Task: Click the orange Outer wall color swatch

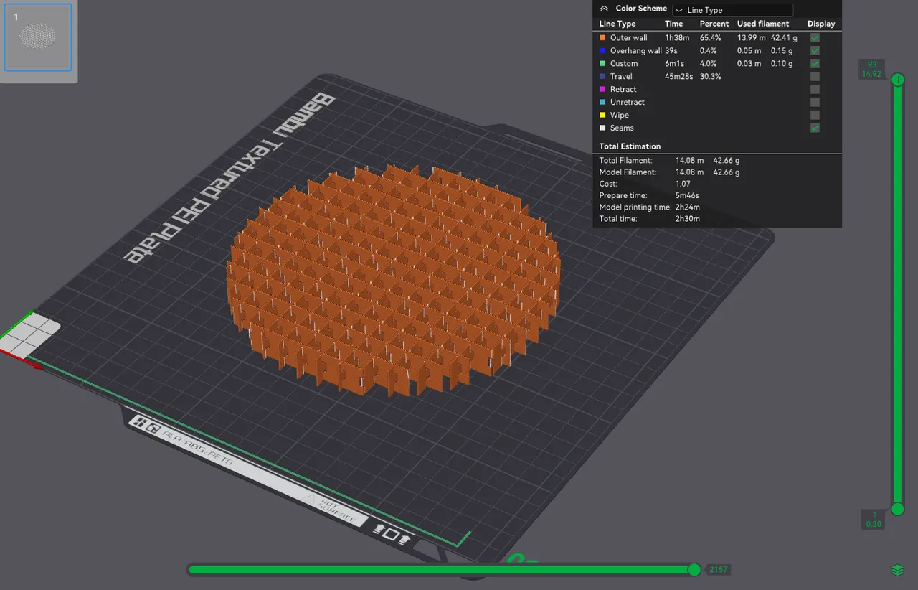Action: [x=603, y=37]
